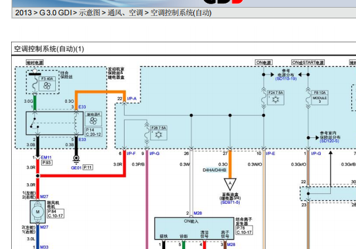Click the ON或START电源 power label box
The height and width of the screenshot is (249, 356).
click(308, 62)
